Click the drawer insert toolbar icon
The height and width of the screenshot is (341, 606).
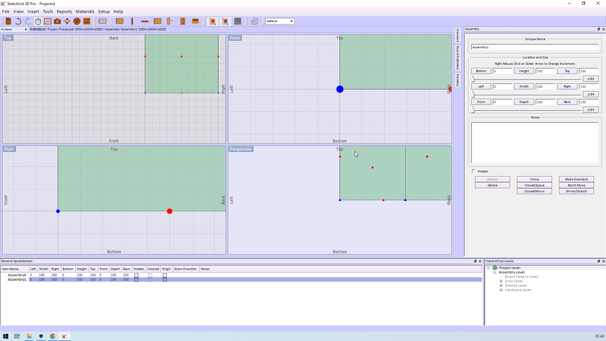pos(195,21)
